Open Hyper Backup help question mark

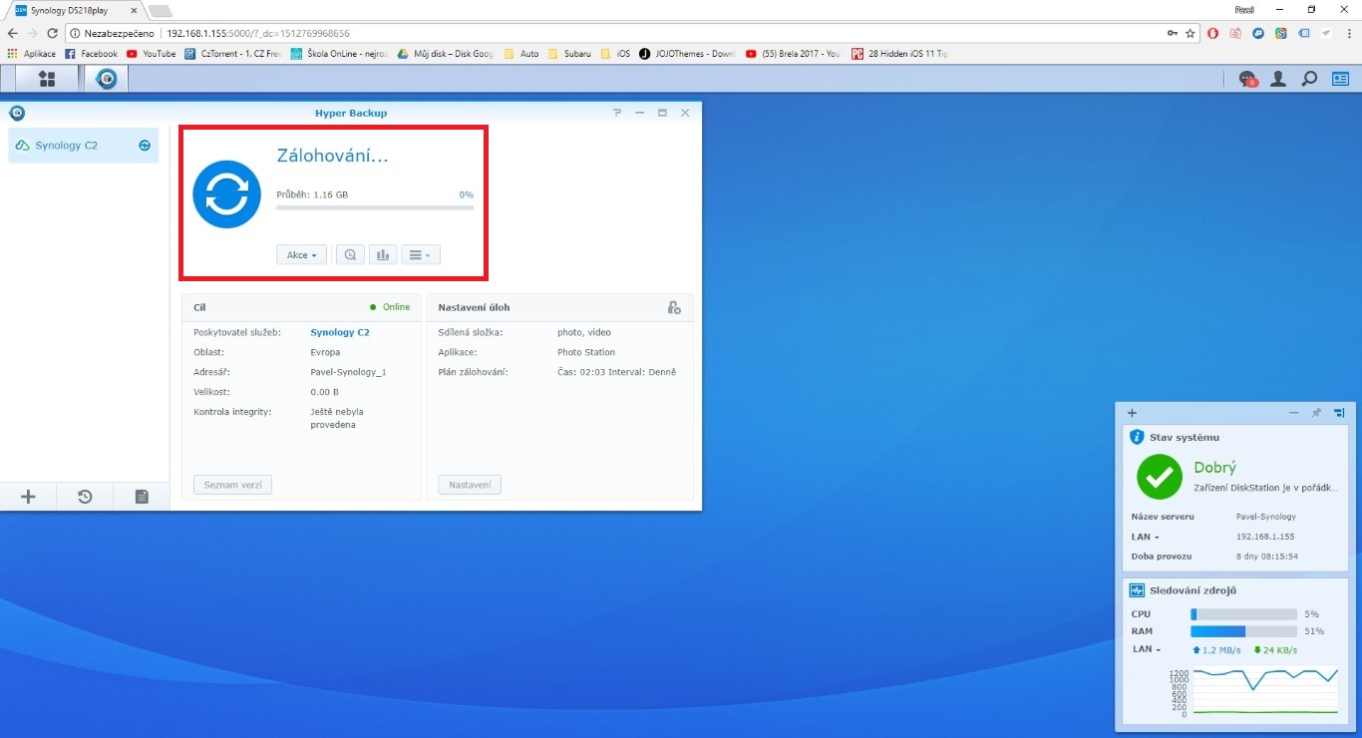pos(617,113)
